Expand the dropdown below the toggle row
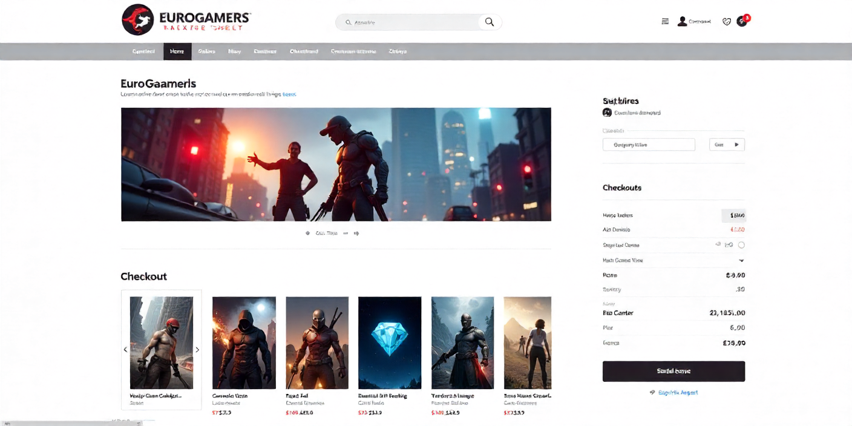 coord(741,260)
